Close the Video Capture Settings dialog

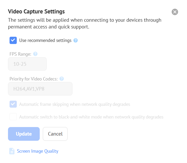click(175, 12)
